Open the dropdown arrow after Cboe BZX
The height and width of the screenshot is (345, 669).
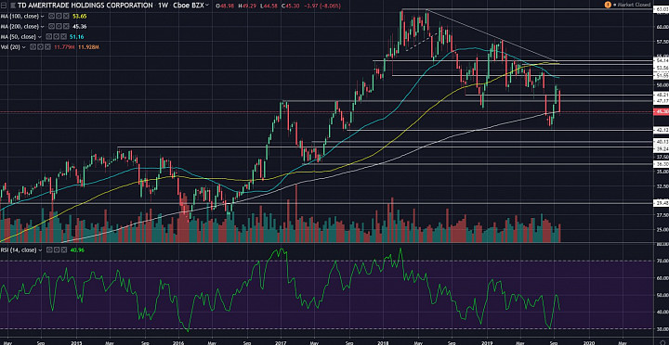click(207, 6)
